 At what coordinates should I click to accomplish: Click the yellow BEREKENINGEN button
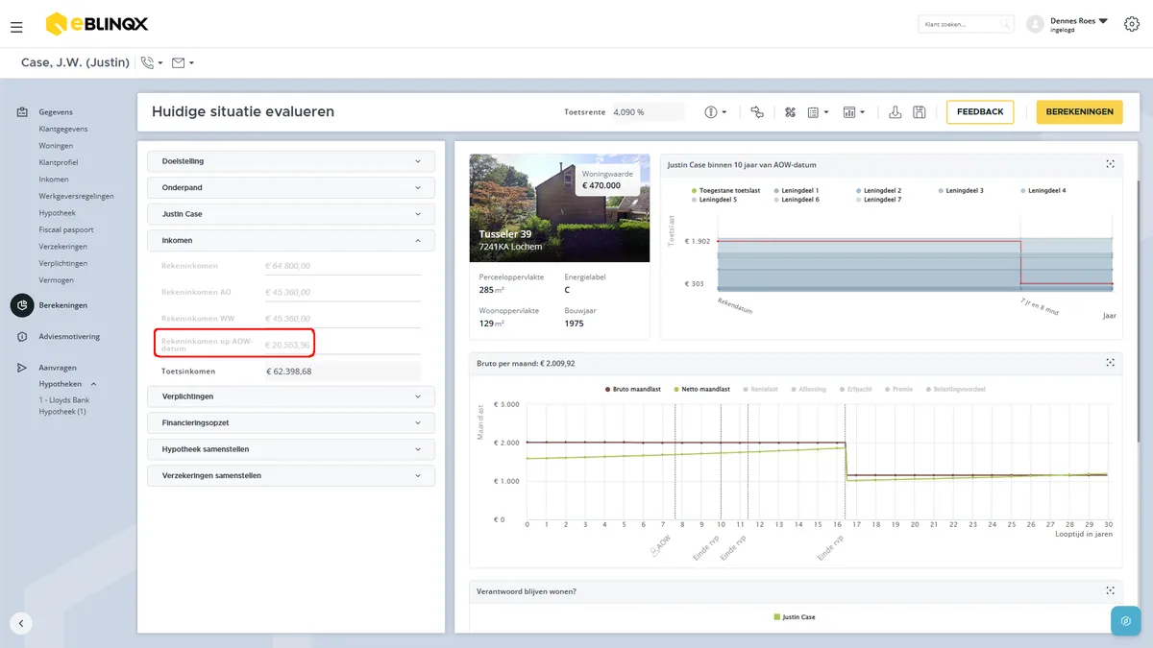(x=1079, y=112)
